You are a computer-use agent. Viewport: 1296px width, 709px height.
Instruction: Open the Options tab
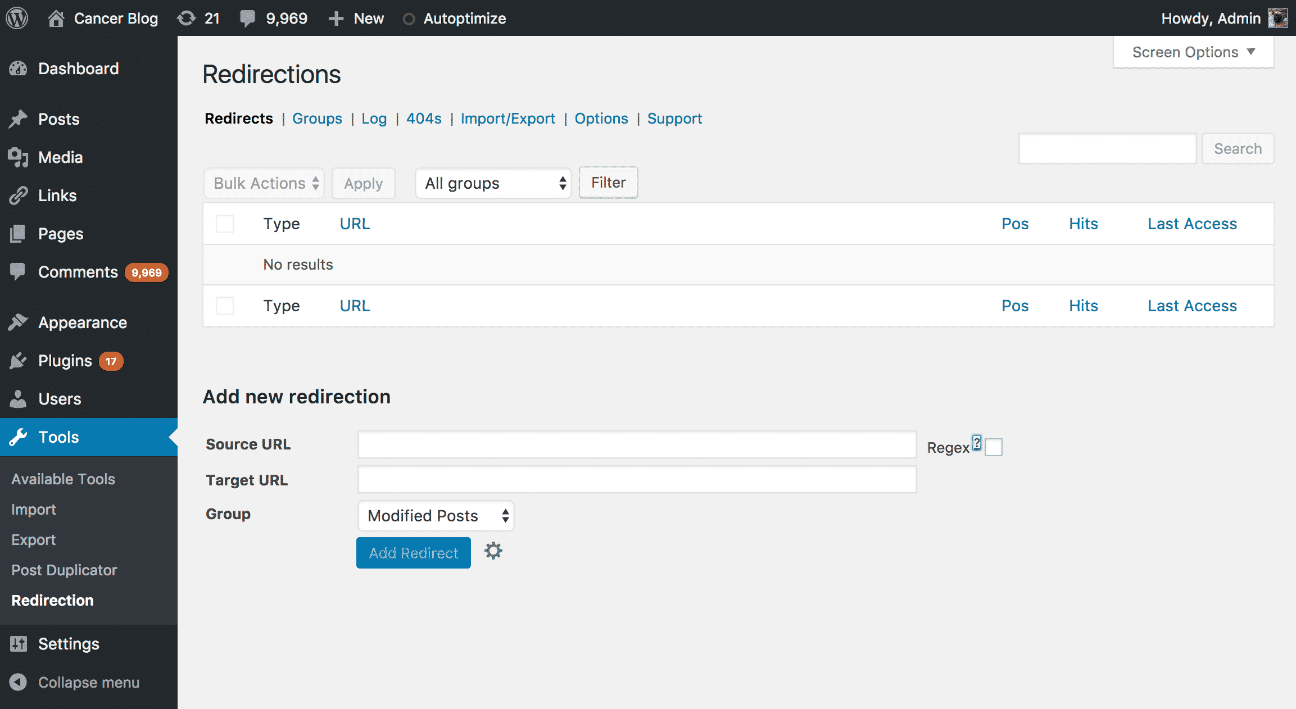pos(601,119)
